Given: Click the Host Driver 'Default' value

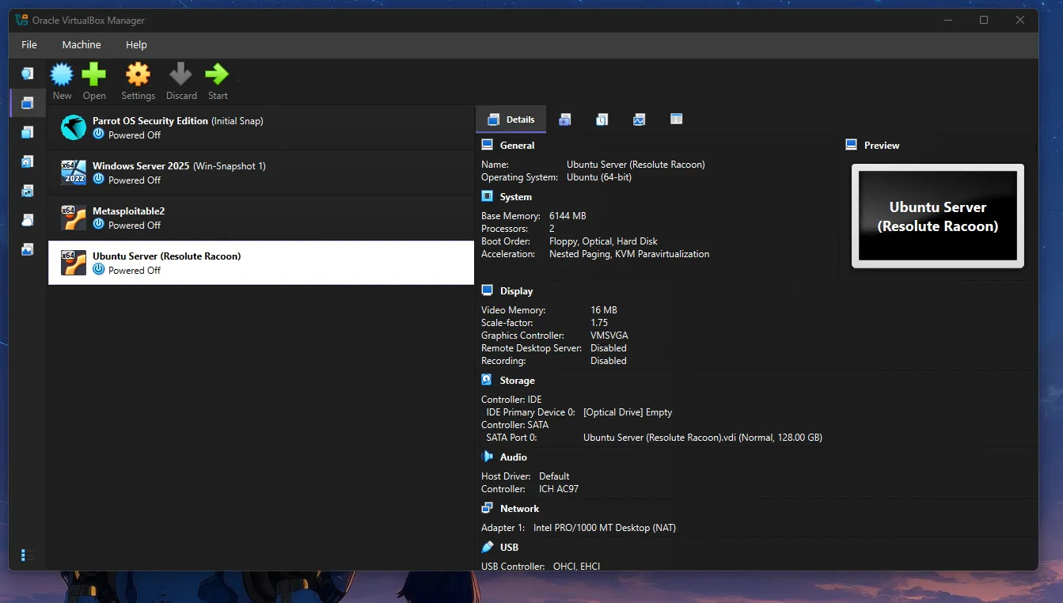Looking at the screenshot, I should [x=554, y=476].
